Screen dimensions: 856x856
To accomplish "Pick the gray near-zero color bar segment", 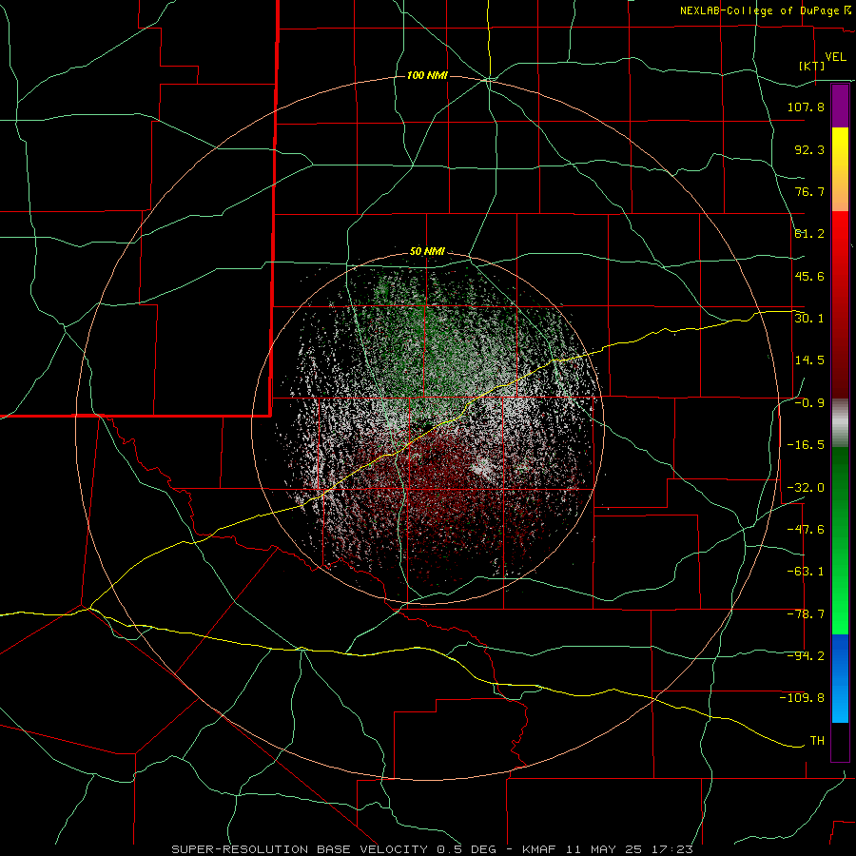I will (840, 423).
